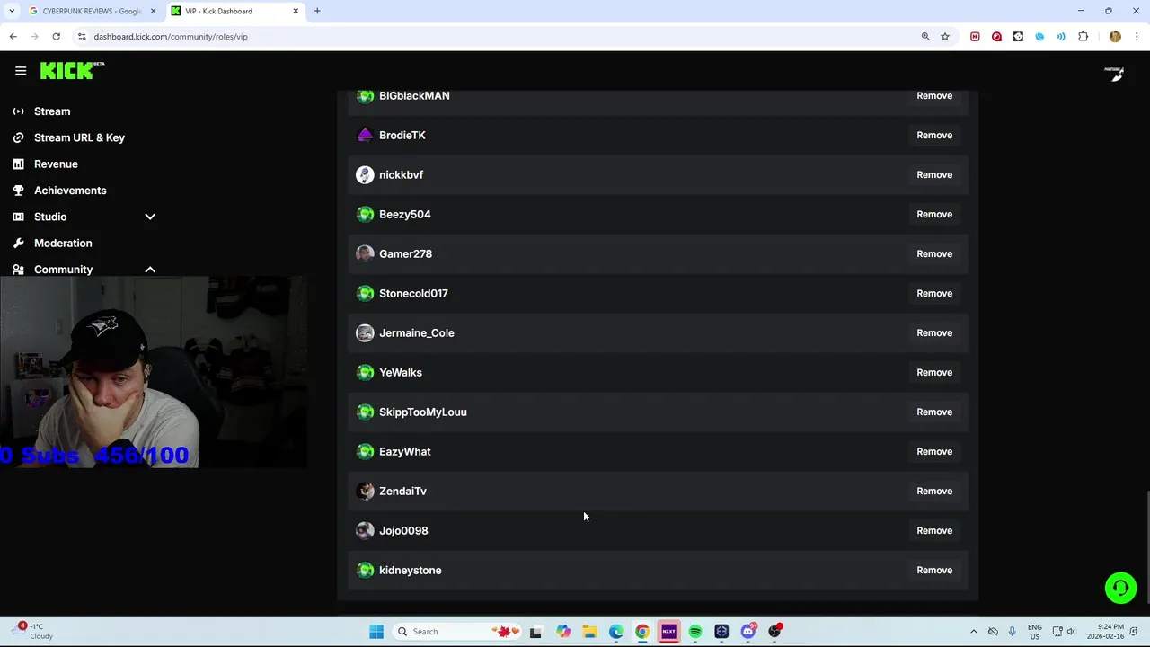Remove VIP role from Beezy504
This screenshot has height=647, width=1150.
click(934, 215)
